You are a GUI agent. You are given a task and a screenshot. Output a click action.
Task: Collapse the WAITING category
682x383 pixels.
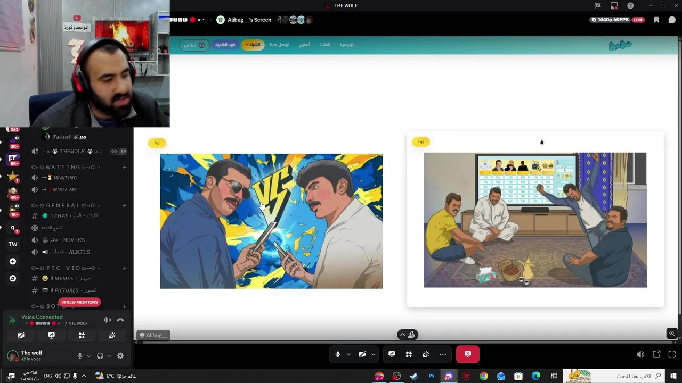[x=66, y=168]
